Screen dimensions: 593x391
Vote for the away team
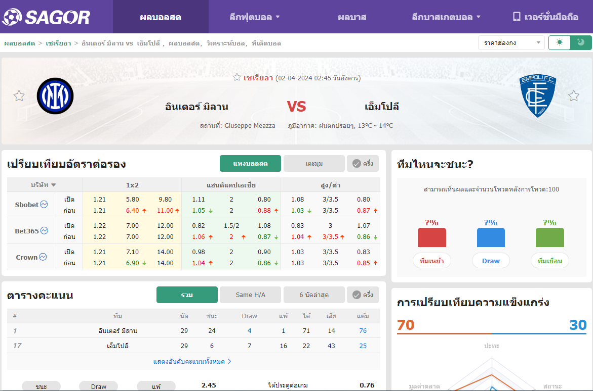(549, 261)
